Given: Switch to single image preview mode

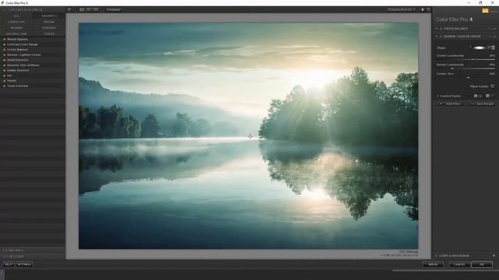Looking at the screenshot, I should click(x=82, y=9).
